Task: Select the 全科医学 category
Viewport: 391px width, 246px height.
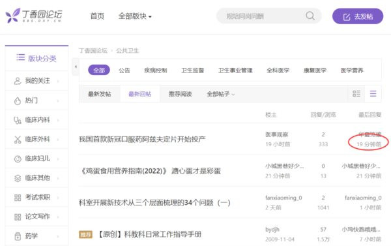Action: click(x=278, y=70)
